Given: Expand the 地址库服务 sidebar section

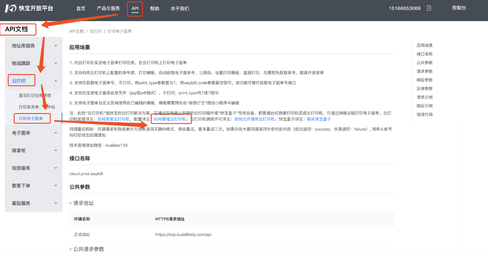Looking at the screenshot, I should [x=34, y=46].
